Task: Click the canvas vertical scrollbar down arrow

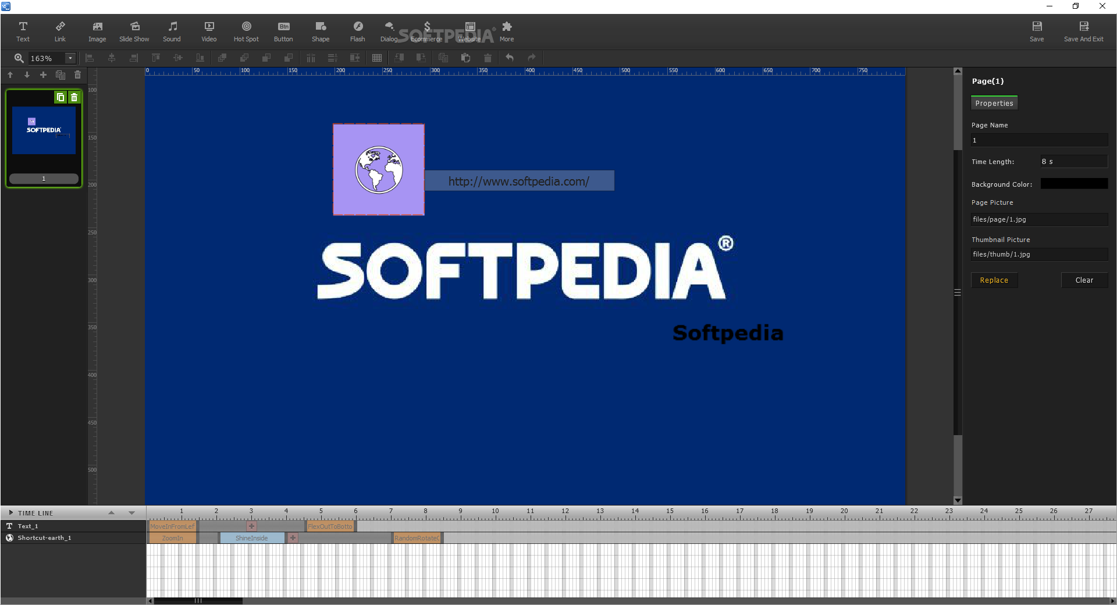Action: [x=958, y=500]
